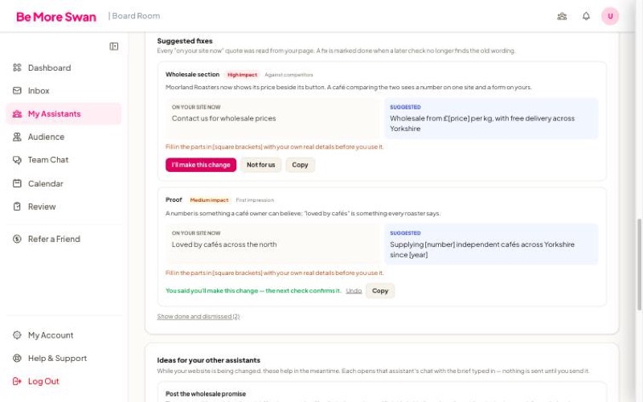Viewport: 643px width, 402px height.
Task: Click the Review clipboard icon
Action: 17,207
